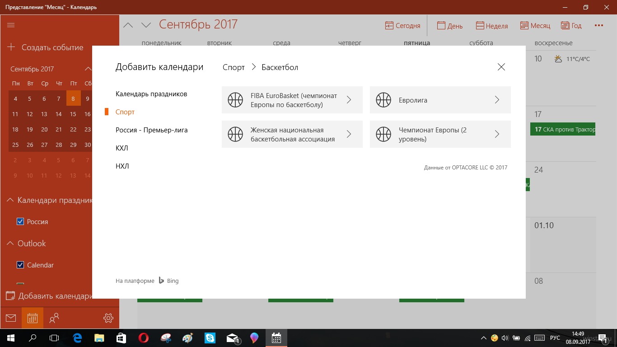This screenshot has width=617, height=347.
Task: Click basketball icon for Евролига
Action: click(x=383, y=100)
